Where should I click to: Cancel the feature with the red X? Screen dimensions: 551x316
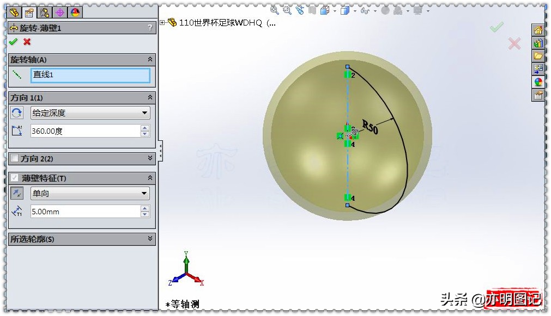(26, 41)
